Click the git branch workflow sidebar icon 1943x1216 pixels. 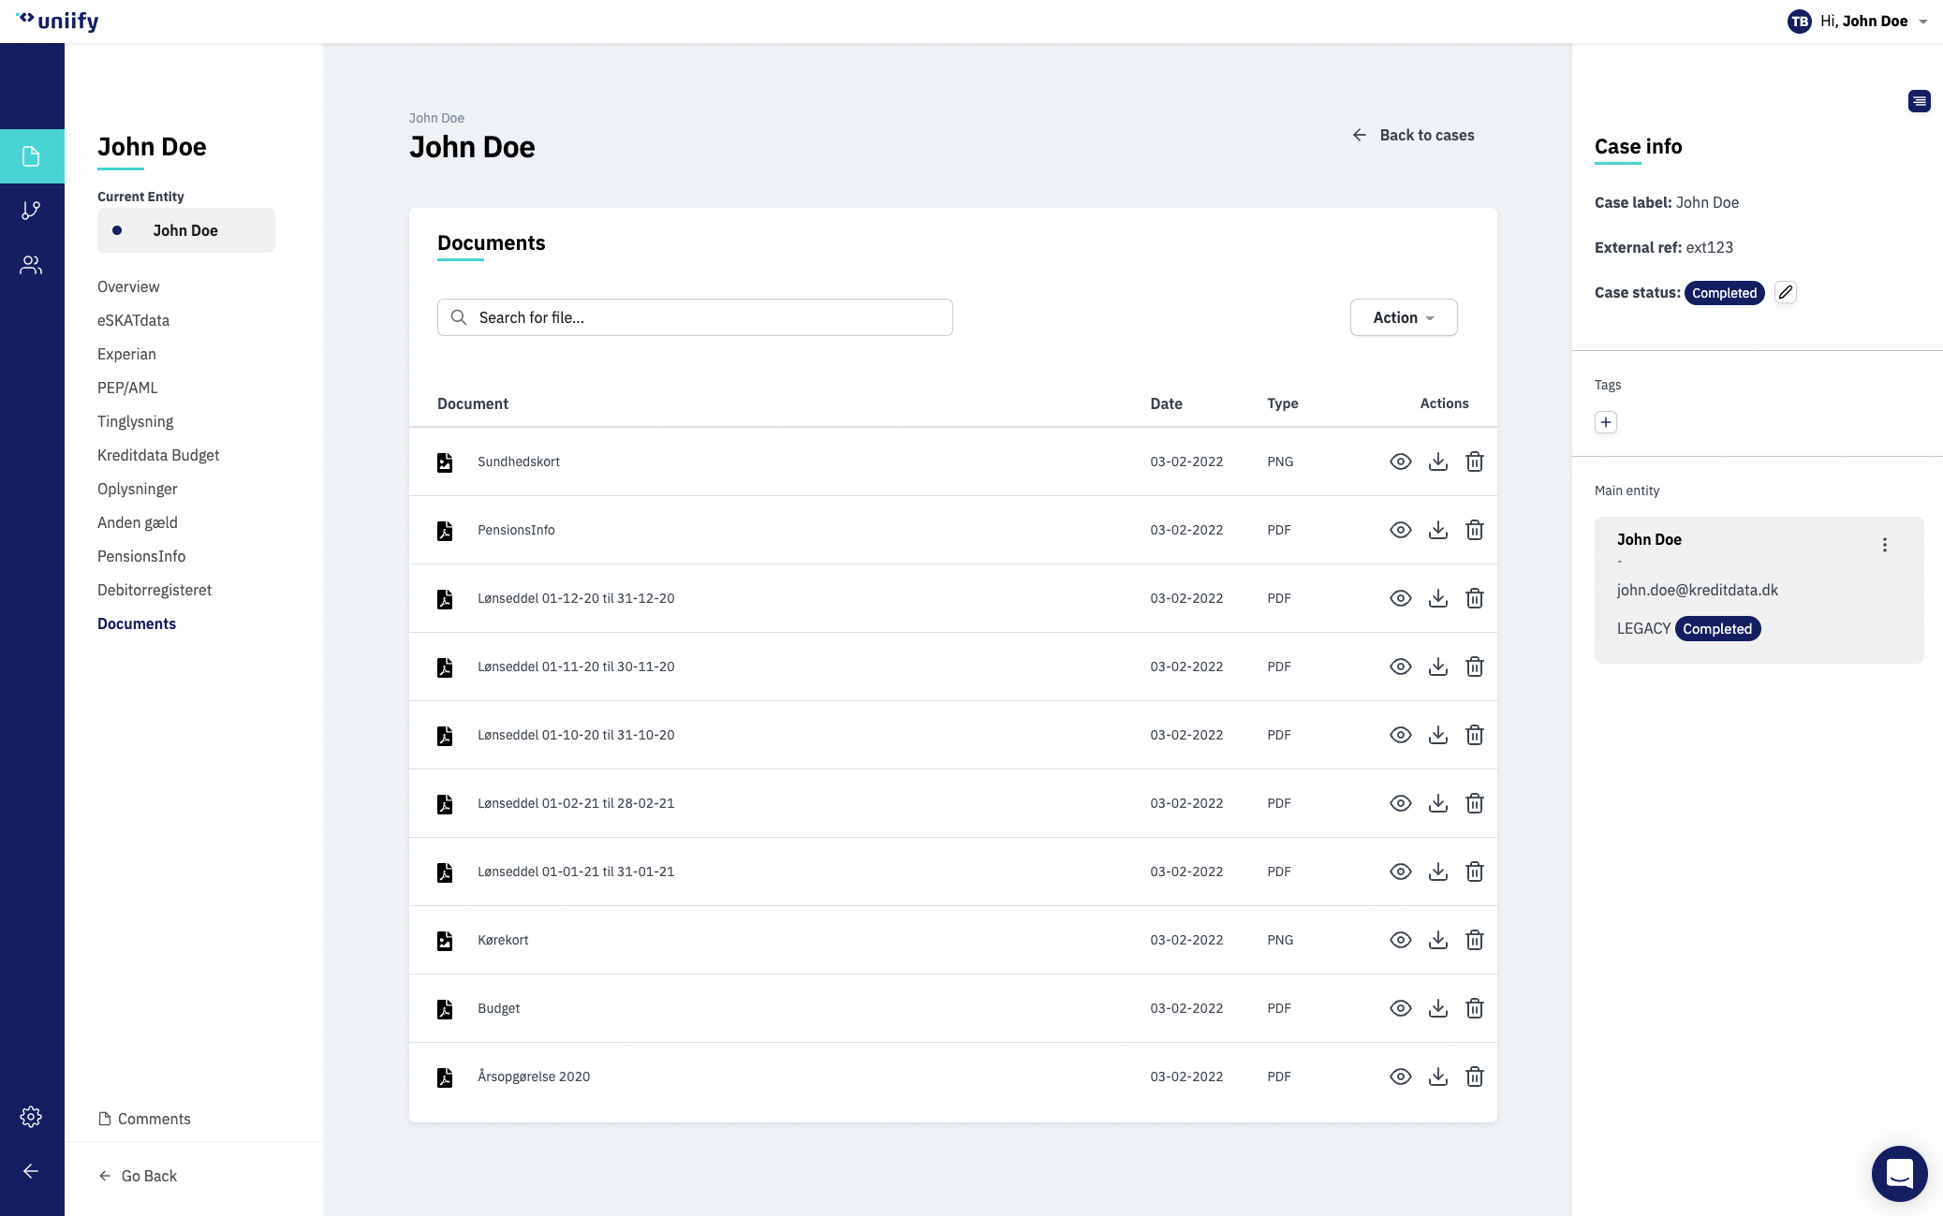pos(31,211)
